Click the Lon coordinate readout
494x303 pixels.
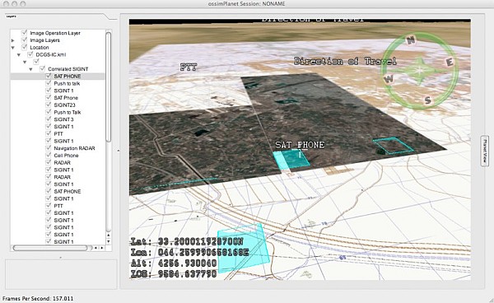(189, 252)
